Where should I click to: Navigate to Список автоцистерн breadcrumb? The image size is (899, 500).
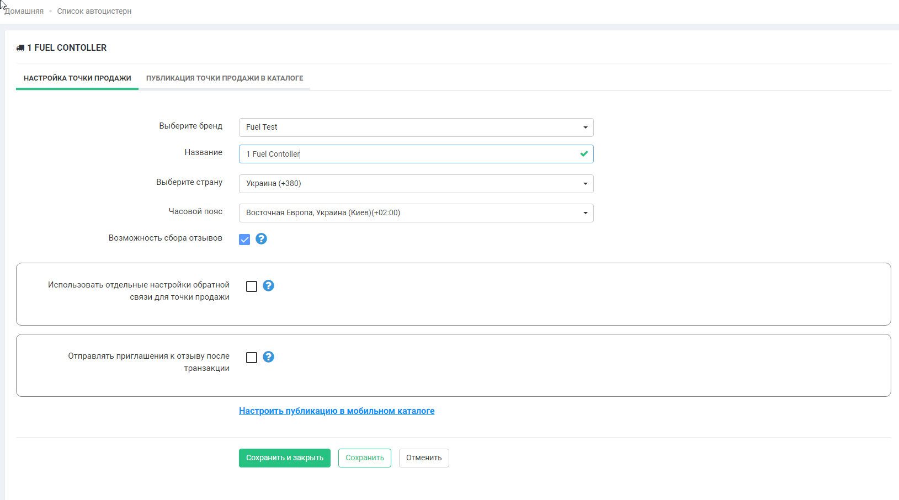[94, 12]
